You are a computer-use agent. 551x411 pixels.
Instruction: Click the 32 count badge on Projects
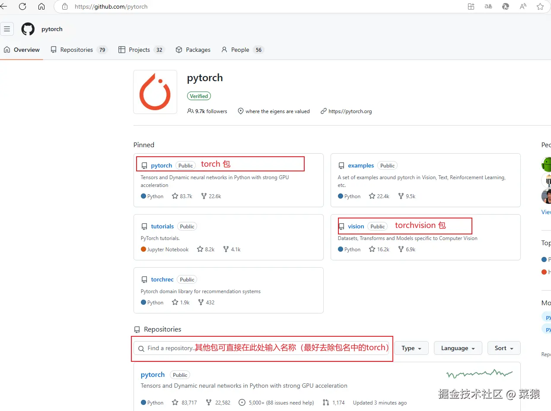point(159,50)
